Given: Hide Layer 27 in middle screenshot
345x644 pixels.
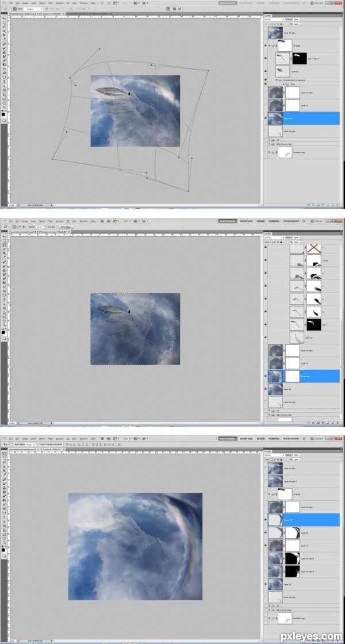Looking at the screenshot, I should (266, 337).
